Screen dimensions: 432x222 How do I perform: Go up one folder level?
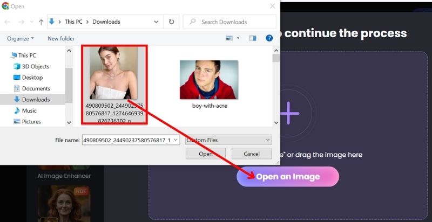(41, 22)
